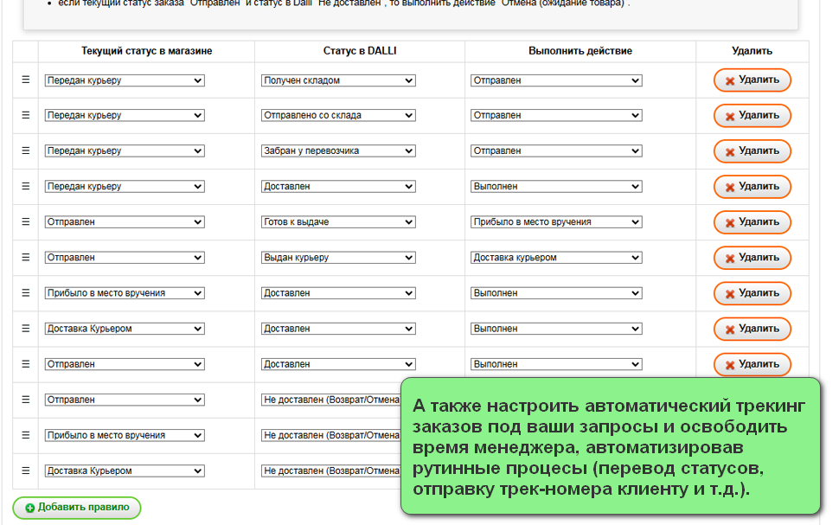Open the action dropdown in the Забран у перевозчика row
The image size is (839, 525).
556,150
